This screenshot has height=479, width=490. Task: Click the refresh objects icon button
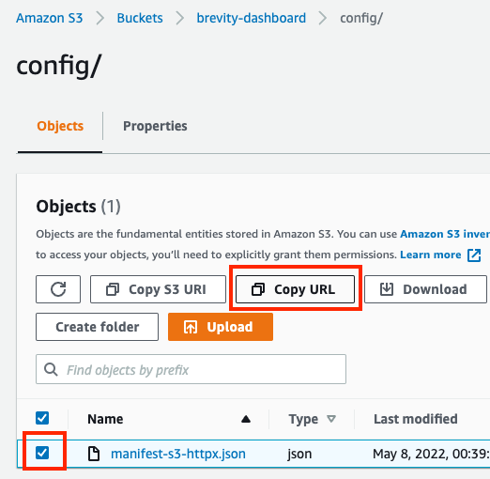click(x=58, y=289)
